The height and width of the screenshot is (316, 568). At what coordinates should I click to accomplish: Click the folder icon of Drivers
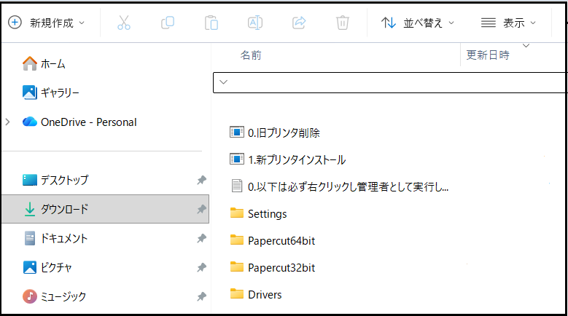click(237, 293)
